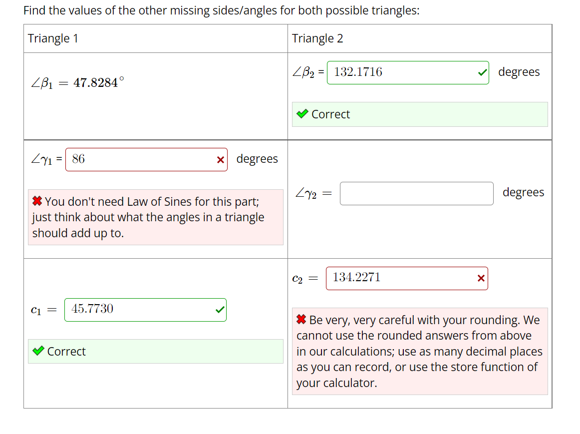Select the γ2 degrees input field
Image resolution: width=580 pixels, height=434 pixels.
[x=416, y=193]
